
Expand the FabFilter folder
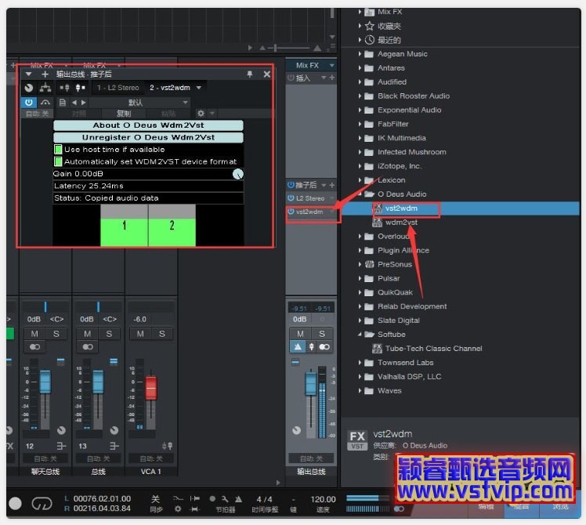tap(360, 124)
